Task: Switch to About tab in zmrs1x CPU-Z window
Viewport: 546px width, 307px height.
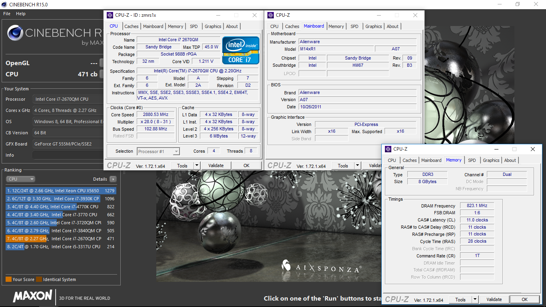Action: pos(232,26)
